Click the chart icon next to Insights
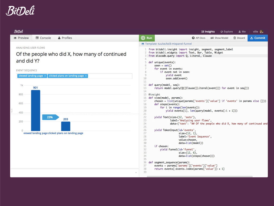The image size is (274, 206). pos(203,32)
